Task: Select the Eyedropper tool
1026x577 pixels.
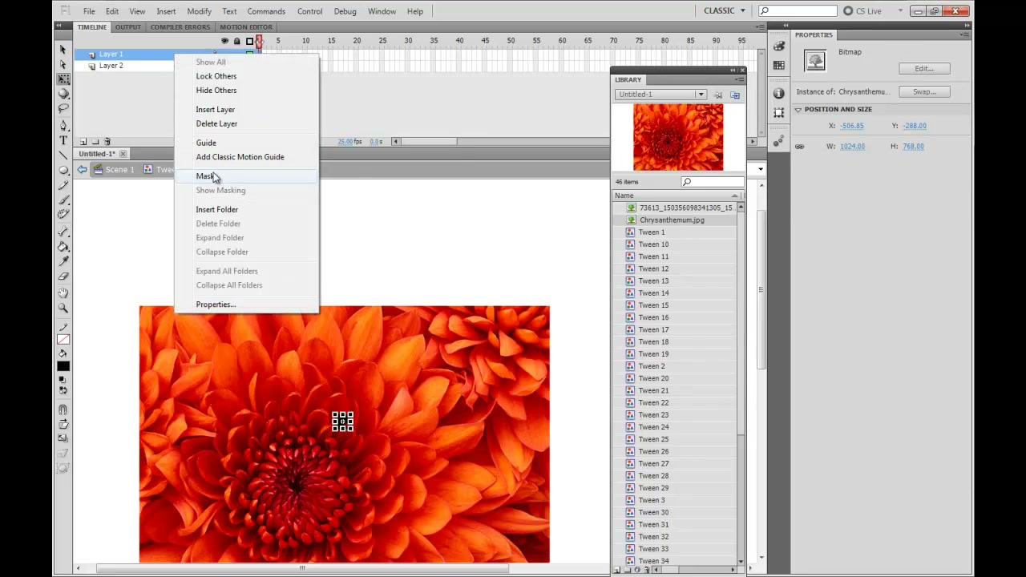Action: tap(63, 260)
